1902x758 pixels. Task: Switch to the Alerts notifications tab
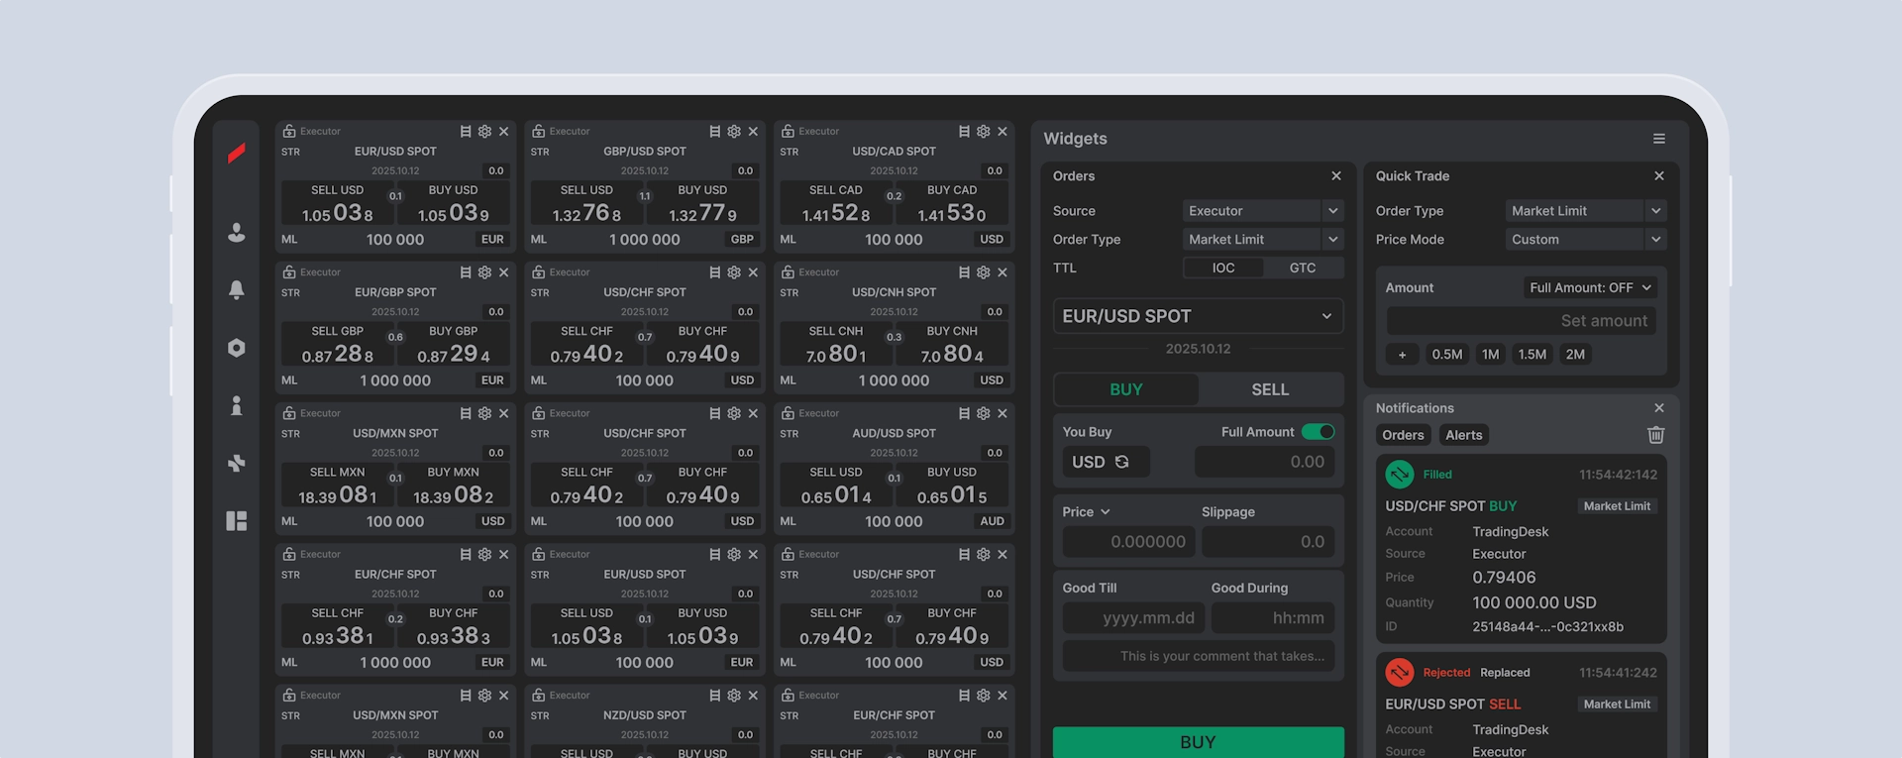pyautogui.click(x=1463, y=435)
